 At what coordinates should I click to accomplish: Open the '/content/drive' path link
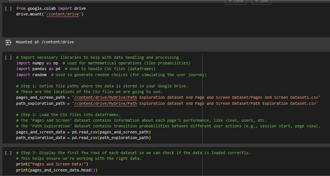click(x=63, y=14)
